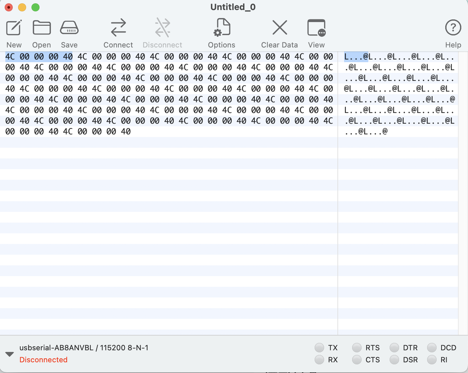This screenshot has width=468, height=373.
Task: Save the data with the Save drive icon
Action: [69, 28]
